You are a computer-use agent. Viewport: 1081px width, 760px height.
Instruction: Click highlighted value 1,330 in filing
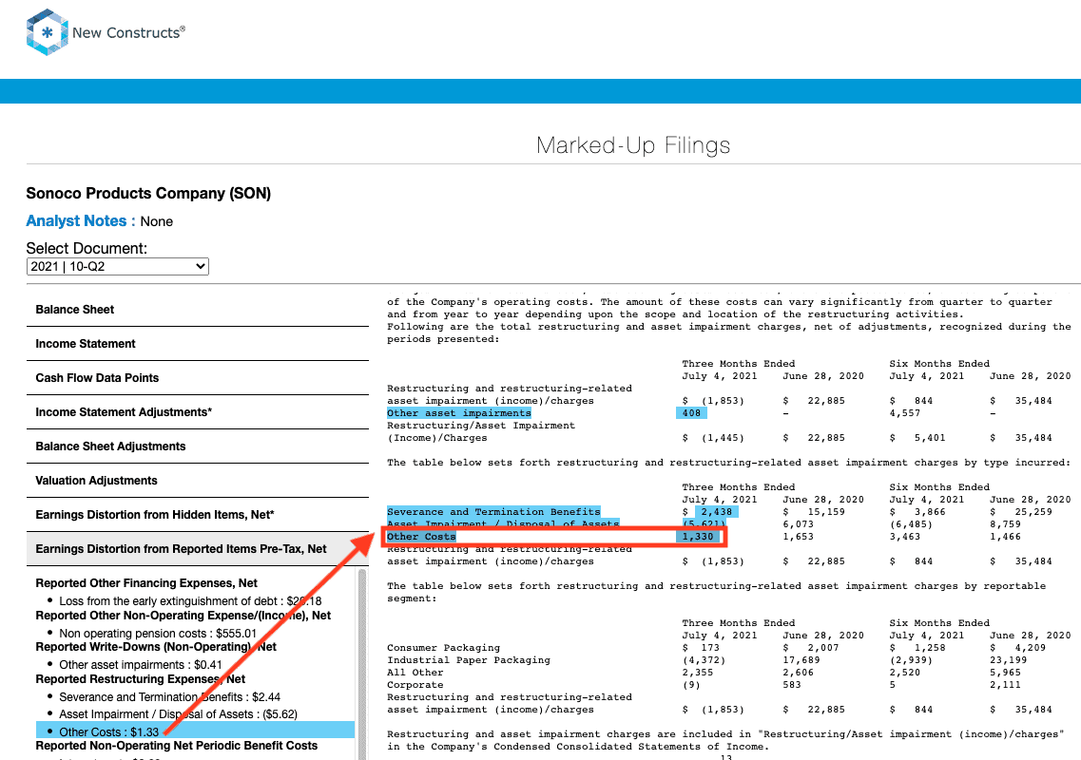pyautogui.click(x=699, y=537)
